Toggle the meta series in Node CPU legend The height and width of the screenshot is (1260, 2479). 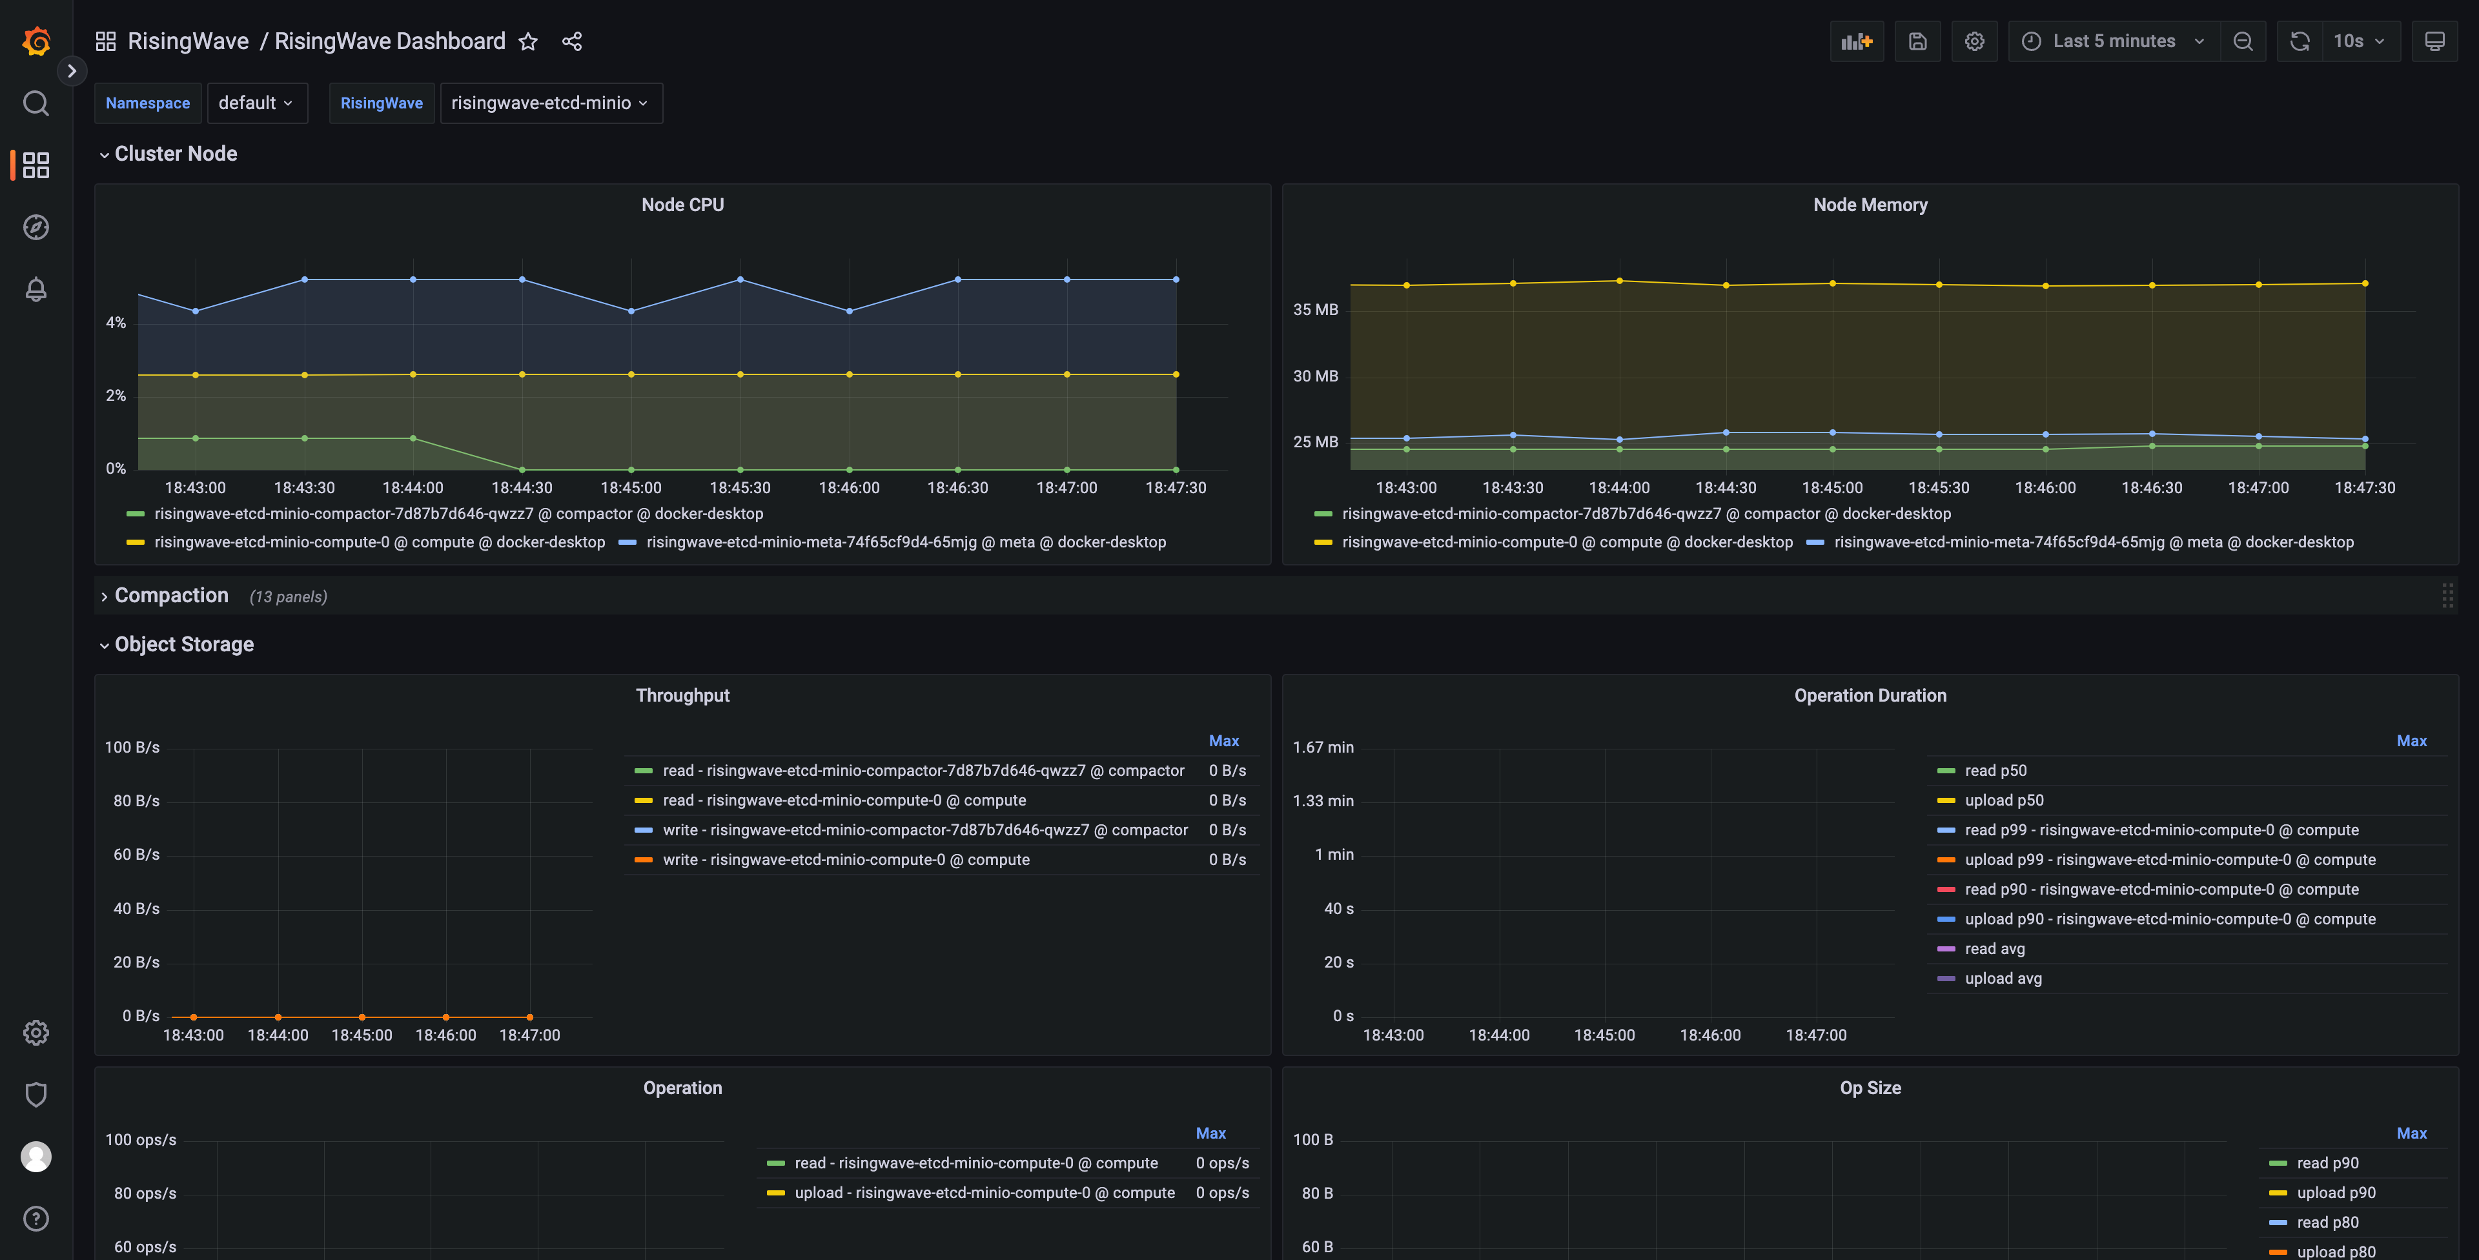coord(906,542)
